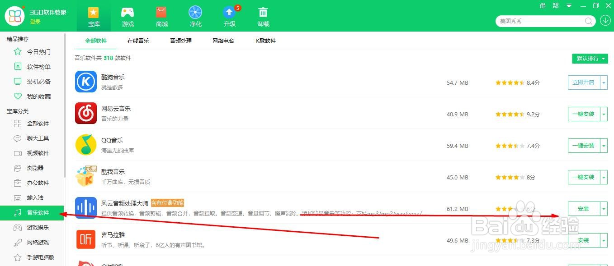
Task: Open the 卸载 trash can tab
Action: click(263, 16)
